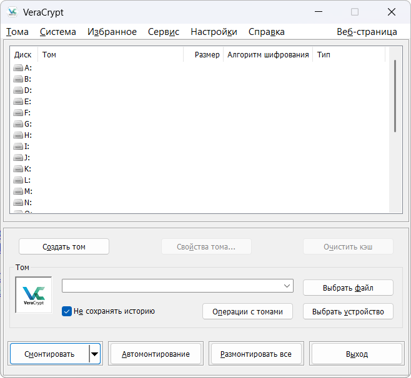Click the D: drive slot icon
Screen dimensions: 411x378
click(18, 90)
